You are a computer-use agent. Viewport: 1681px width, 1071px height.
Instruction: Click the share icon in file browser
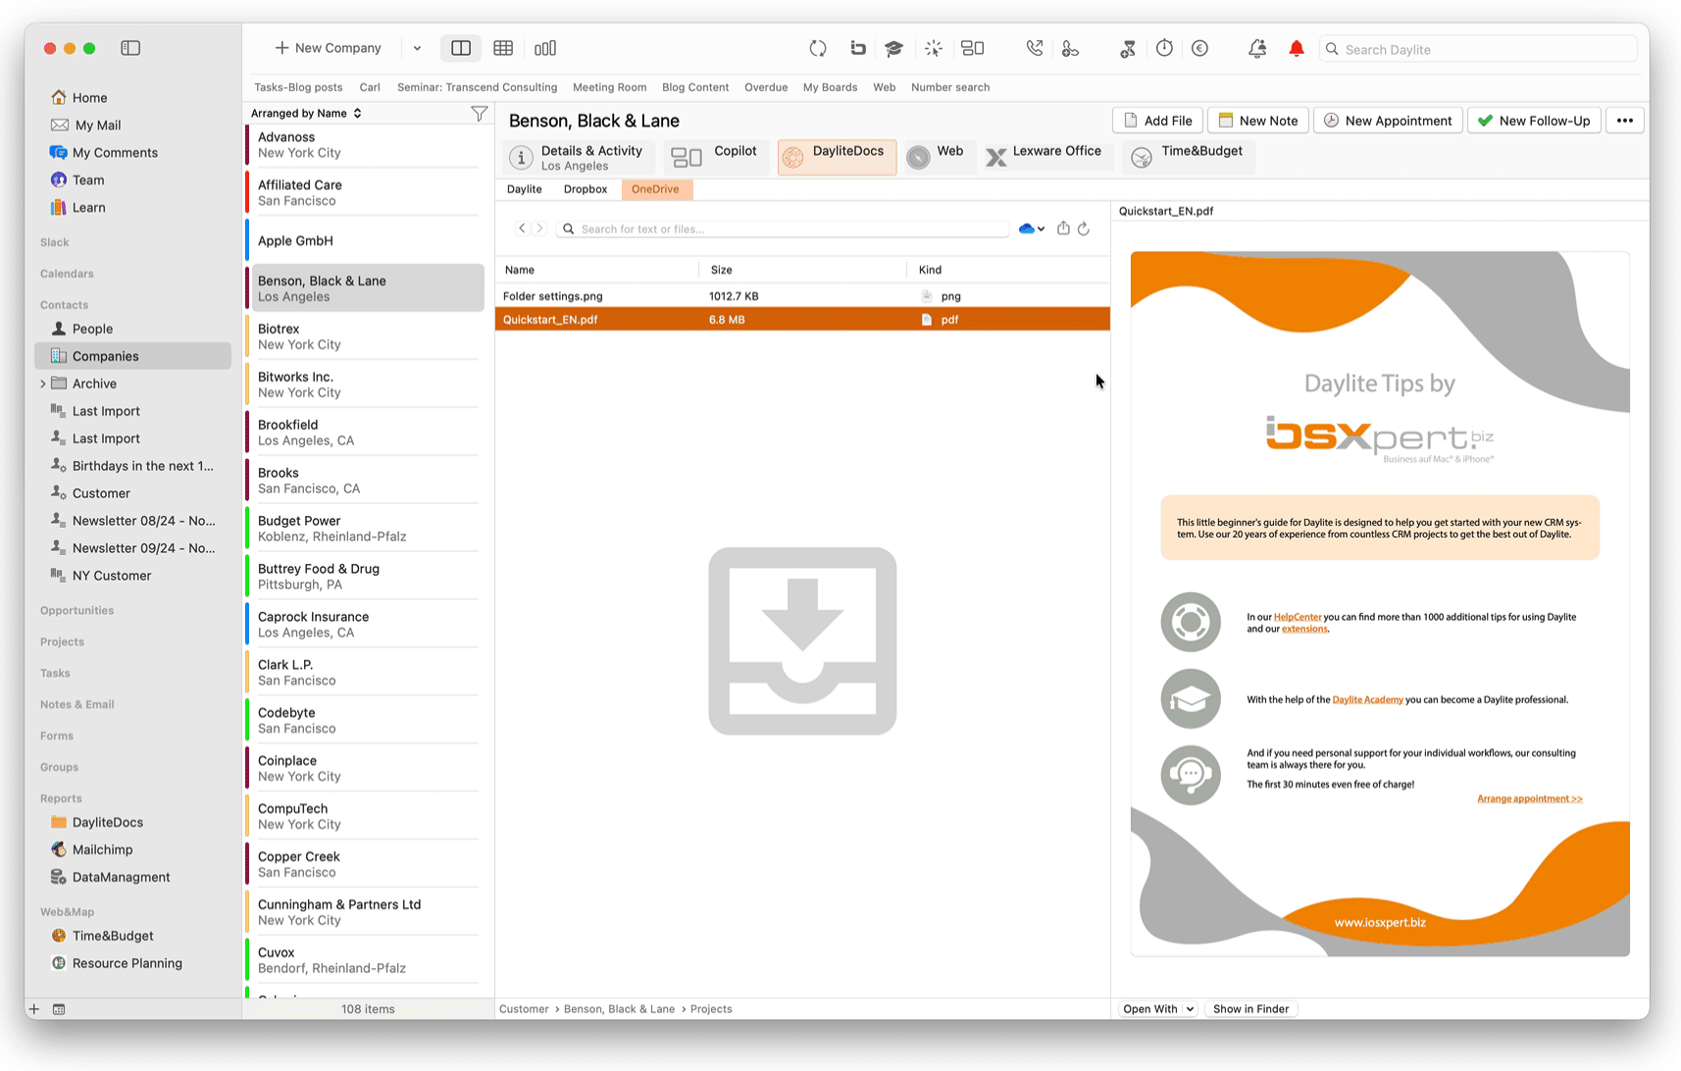click(1063, 229)
